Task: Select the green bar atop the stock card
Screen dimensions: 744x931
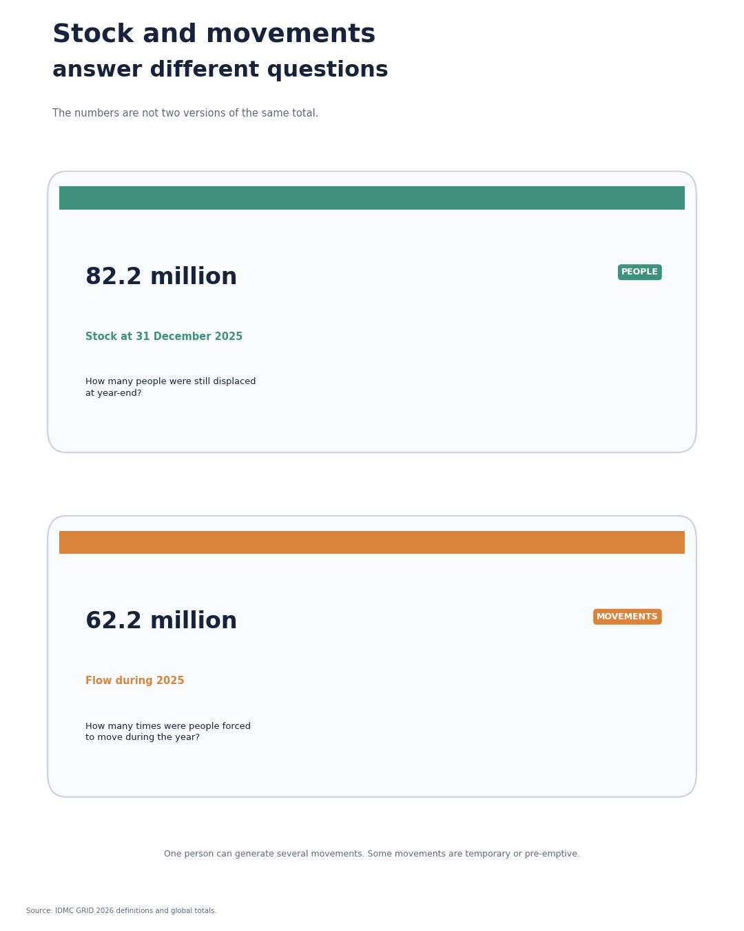Action: [x=372, y=198]
